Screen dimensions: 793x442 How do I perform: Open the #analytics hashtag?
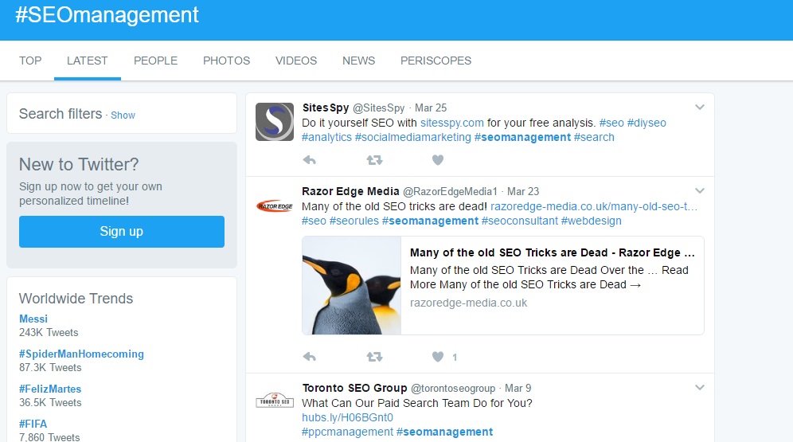point(326,137)
